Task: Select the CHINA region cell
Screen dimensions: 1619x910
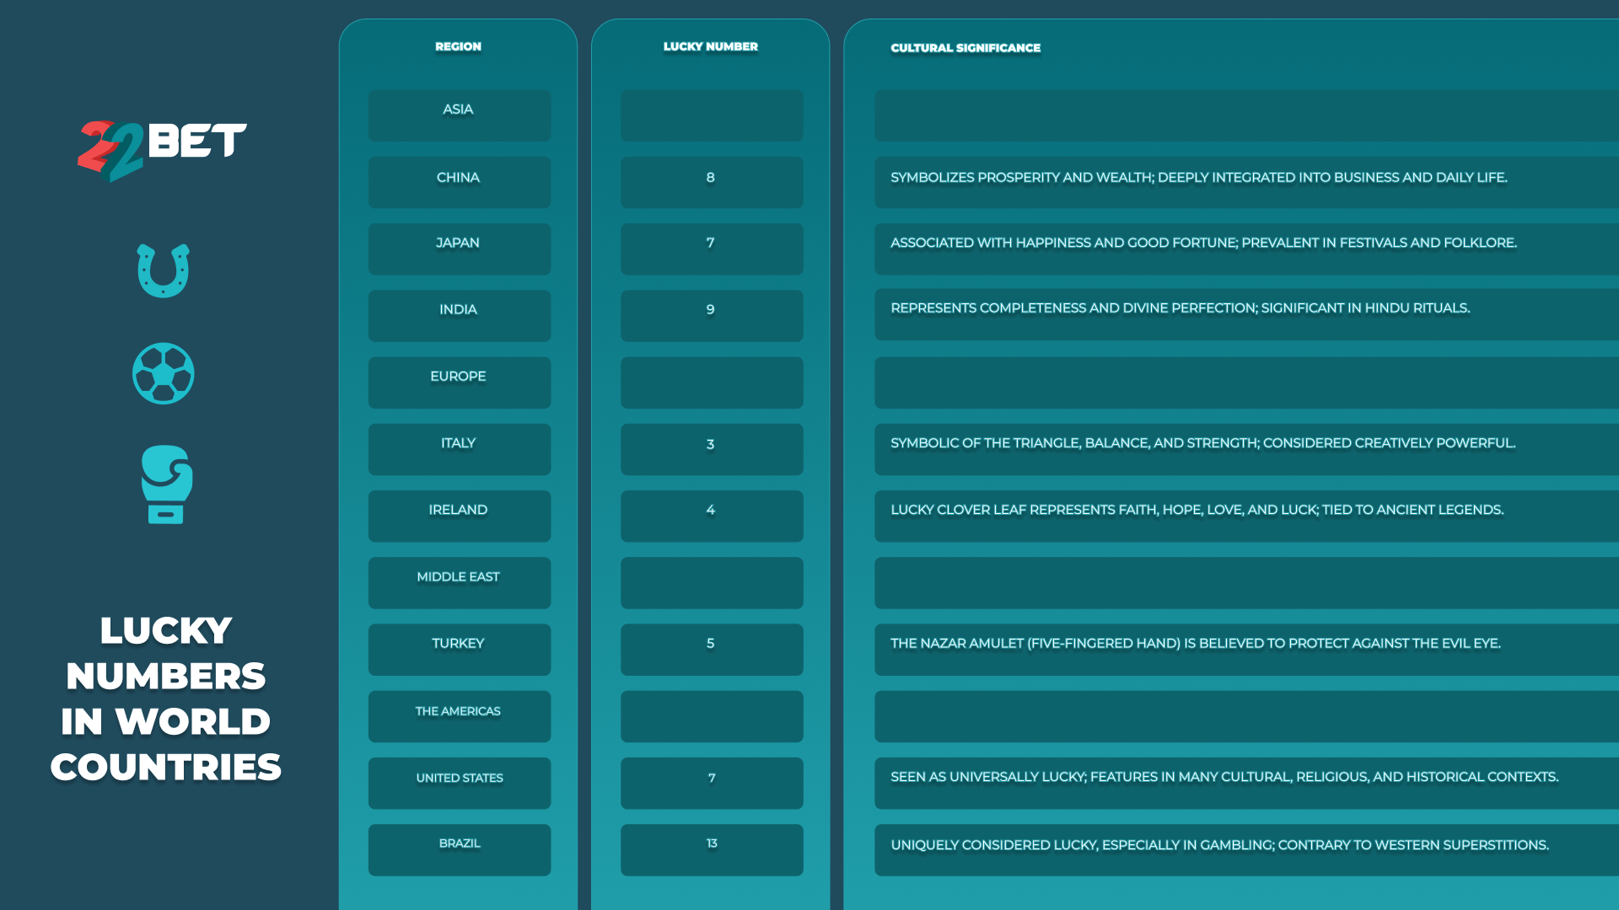Action: click(460, 182)
